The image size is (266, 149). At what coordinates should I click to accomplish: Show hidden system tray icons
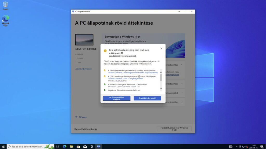[237, 147]
